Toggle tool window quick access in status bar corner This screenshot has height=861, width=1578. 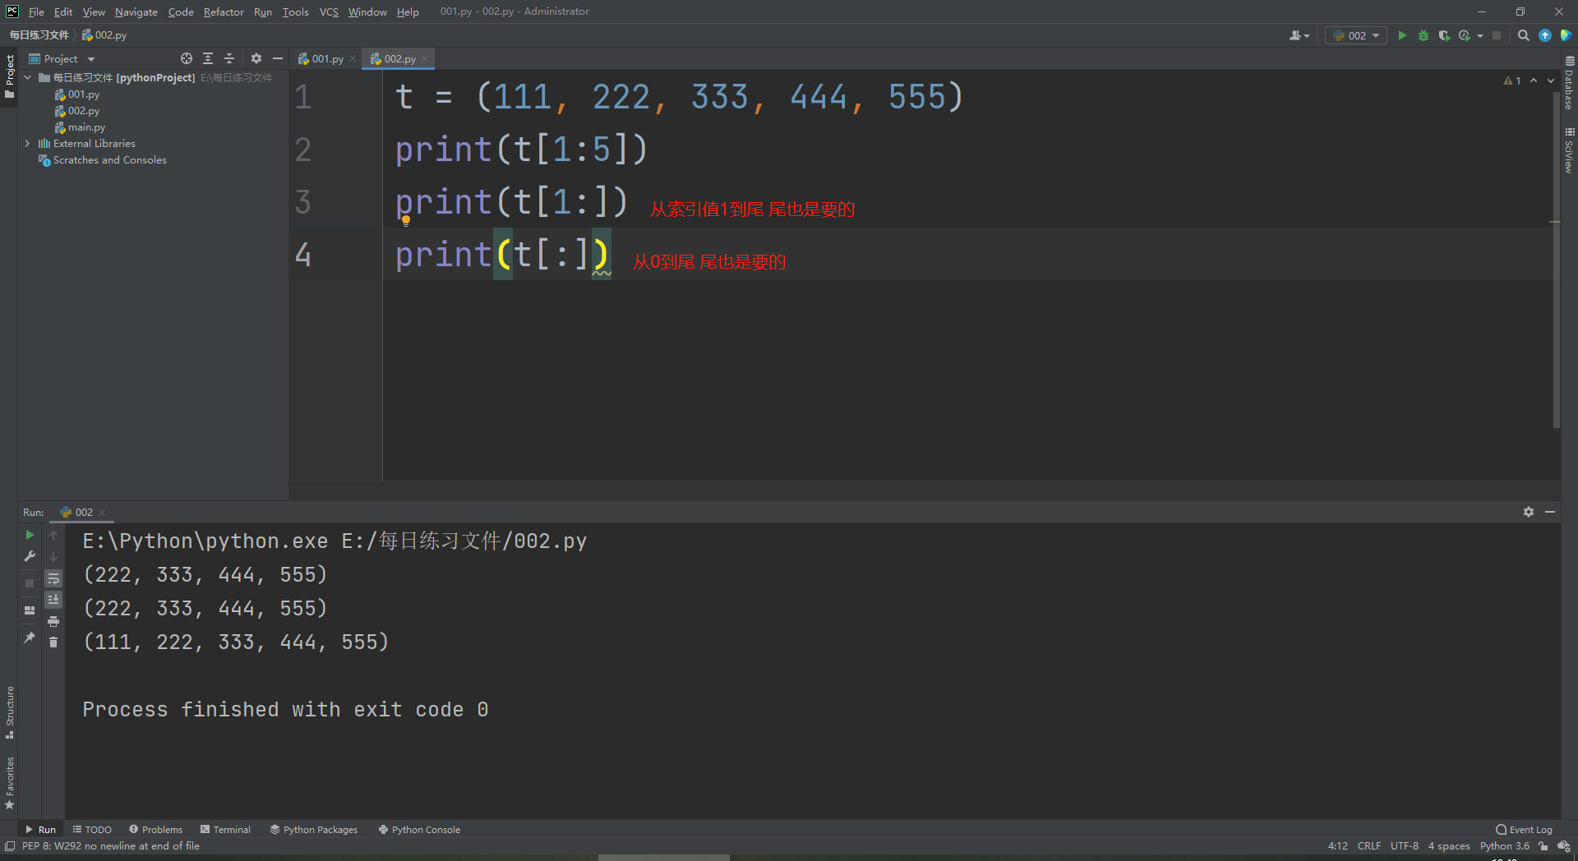[10, 846]
